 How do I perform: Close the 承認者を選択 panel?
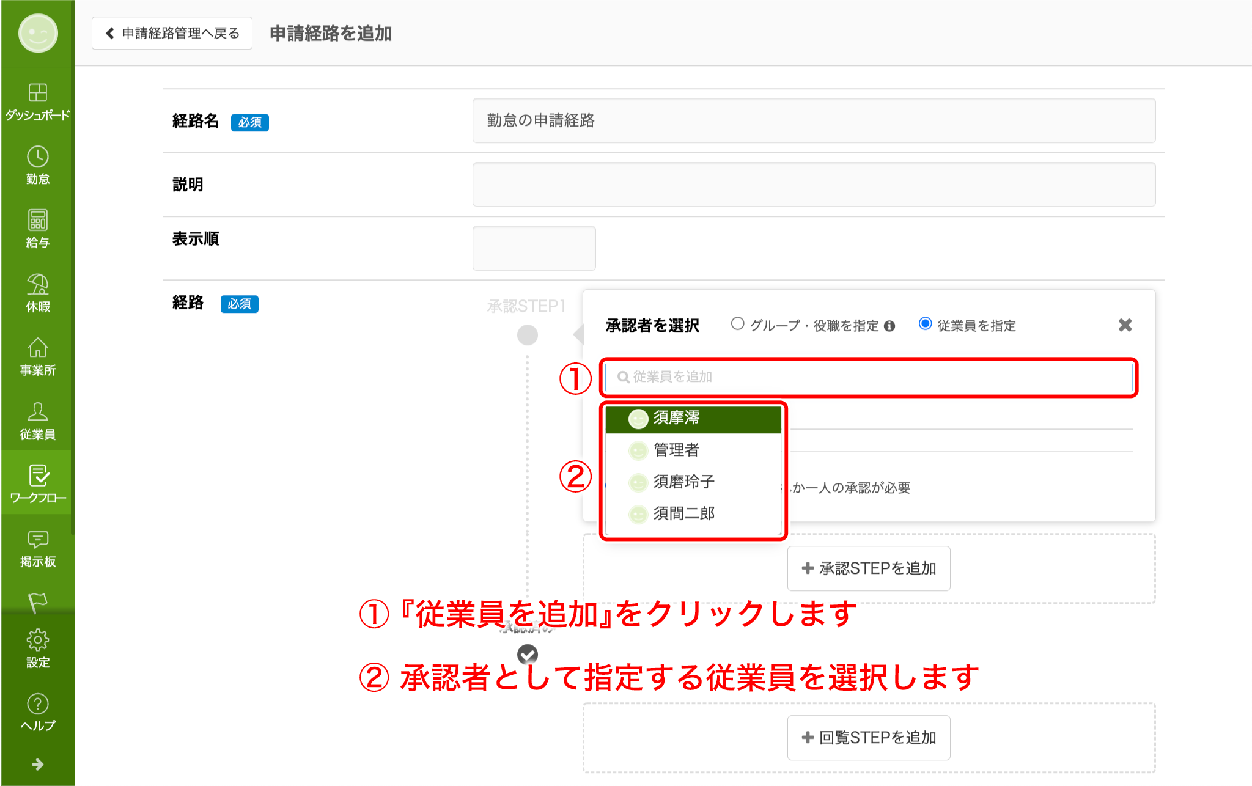tap(1125, 325)
